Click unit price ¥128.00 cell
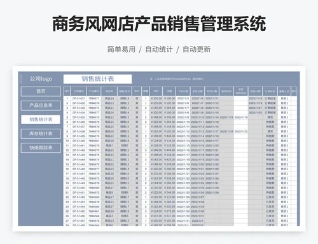 (156, 145)
